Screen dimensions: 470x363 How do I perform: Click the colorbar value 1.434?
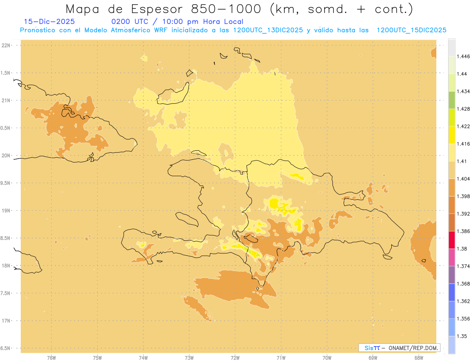tap(463, 91)
